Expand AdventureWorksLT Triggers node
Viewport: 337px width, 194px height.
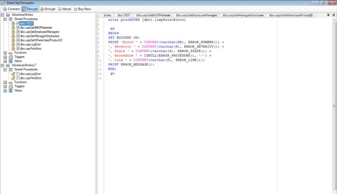click(x=5, y=87)
